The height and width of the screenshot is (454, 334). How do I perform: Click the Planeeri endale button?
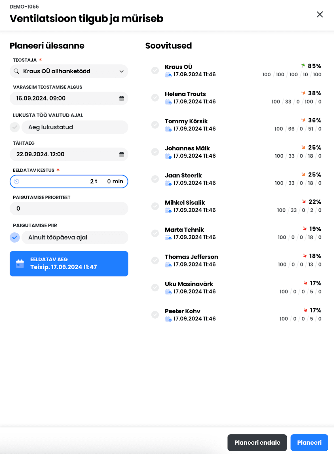tap(257, 443)
